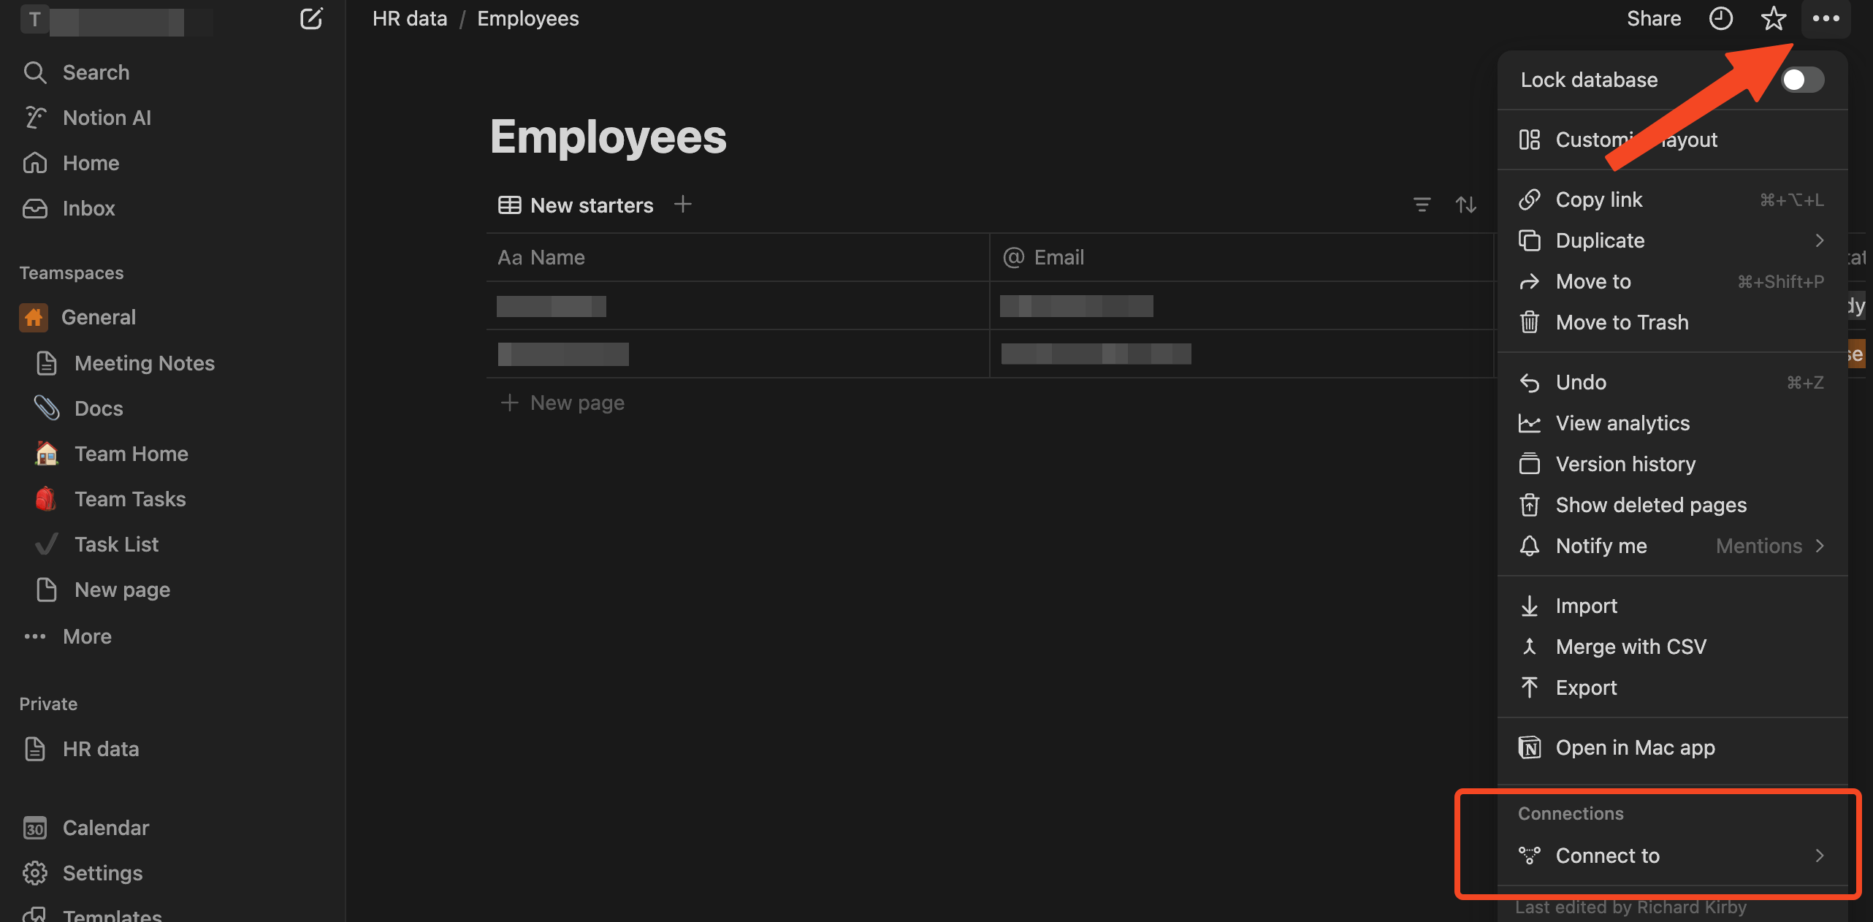1873x922 pixels.
Task: Select Move to
Action: pyautogui.click(x=1672, y=281)
